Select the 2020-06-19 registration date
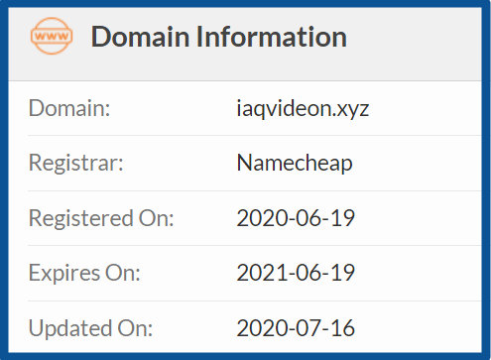The height and width of the screenshot is (360, 491). pyautogui.click(x=296, y=218)
